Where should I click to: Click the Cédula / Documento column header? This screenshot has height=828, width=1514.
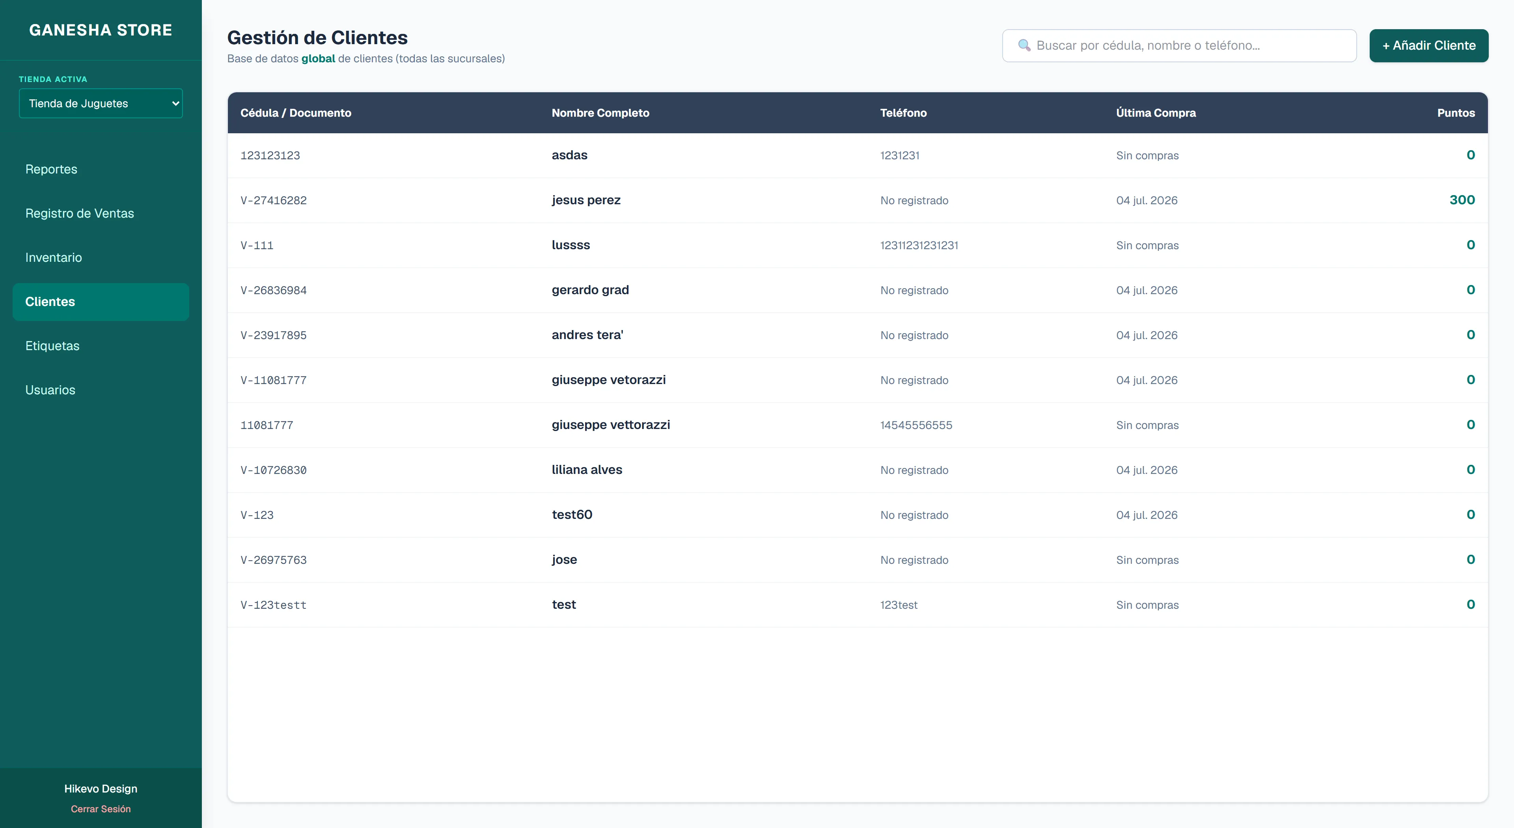coord(296,113)
